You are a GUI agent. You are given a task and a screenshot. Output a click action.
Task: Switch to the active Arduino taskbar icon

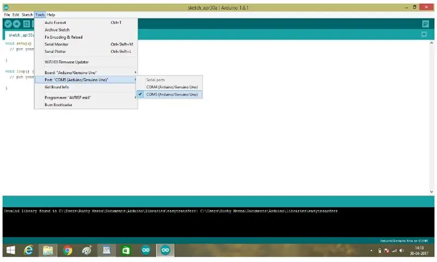click(x=166, y=251)
